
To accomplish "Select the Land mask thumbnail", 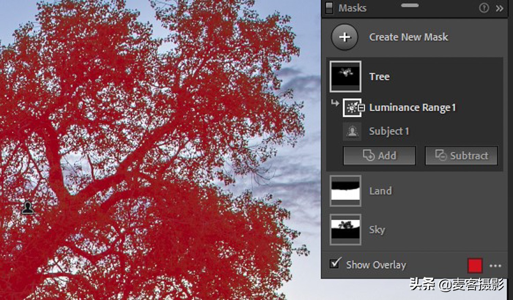I will pyautogui.click(x=345, y=191).
